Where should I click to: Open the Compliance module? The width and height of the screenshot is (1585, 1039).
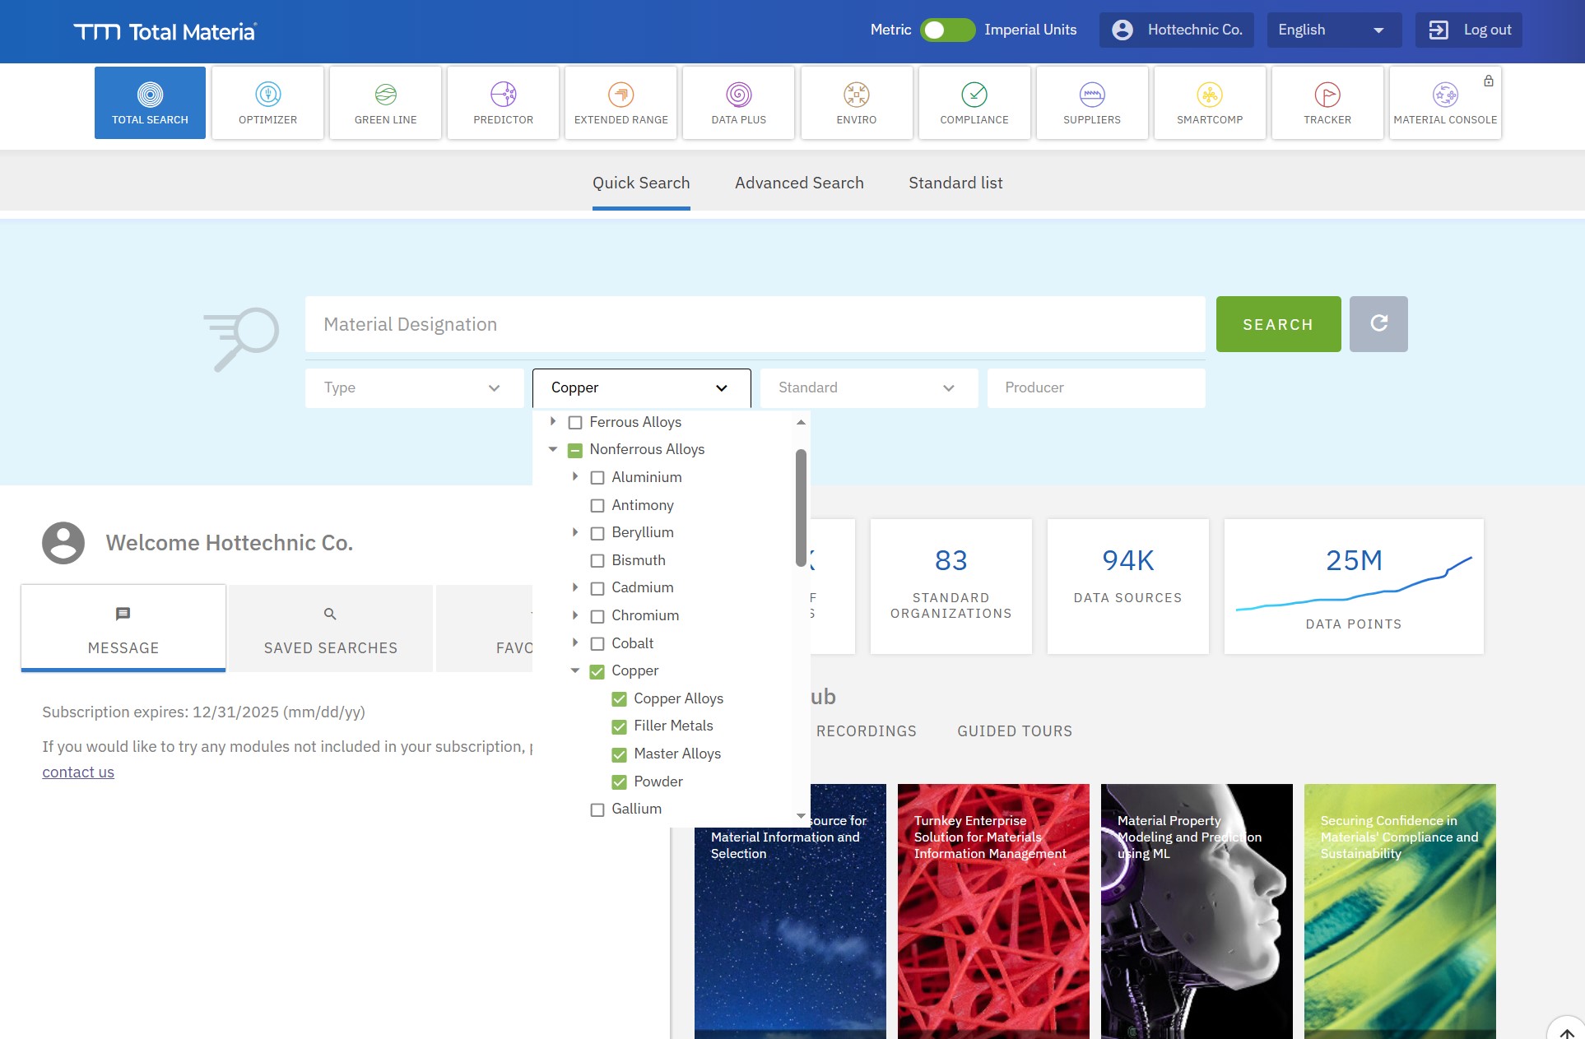(x=974, y=103)
